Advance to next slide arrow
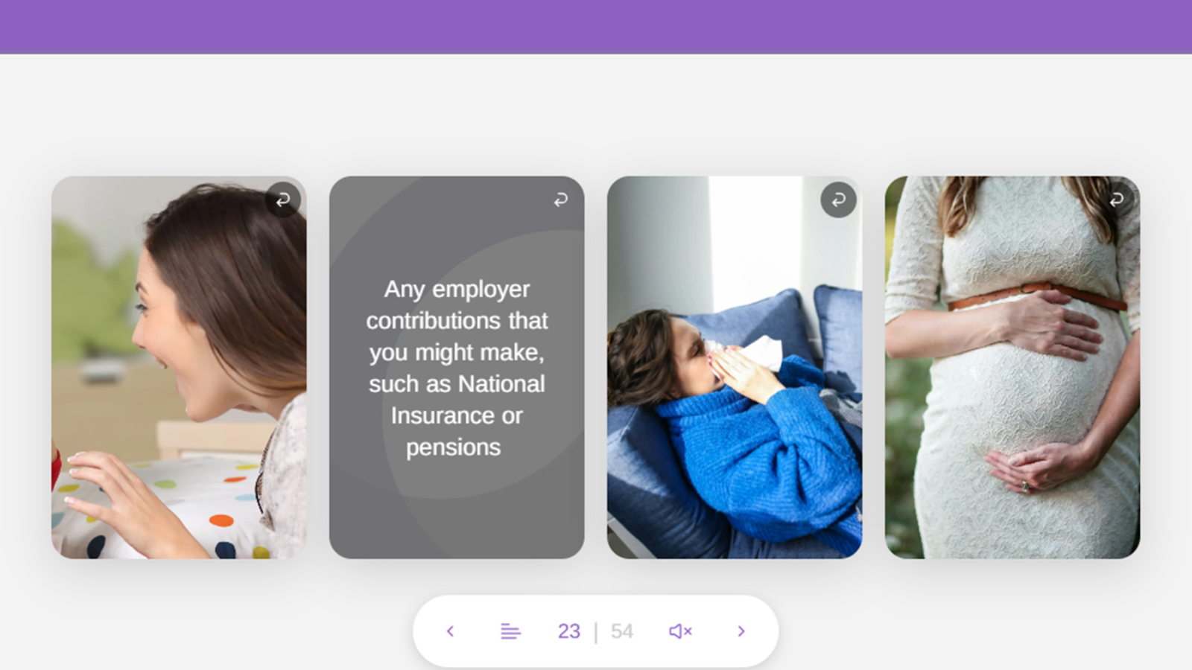 tap(741, 631)
